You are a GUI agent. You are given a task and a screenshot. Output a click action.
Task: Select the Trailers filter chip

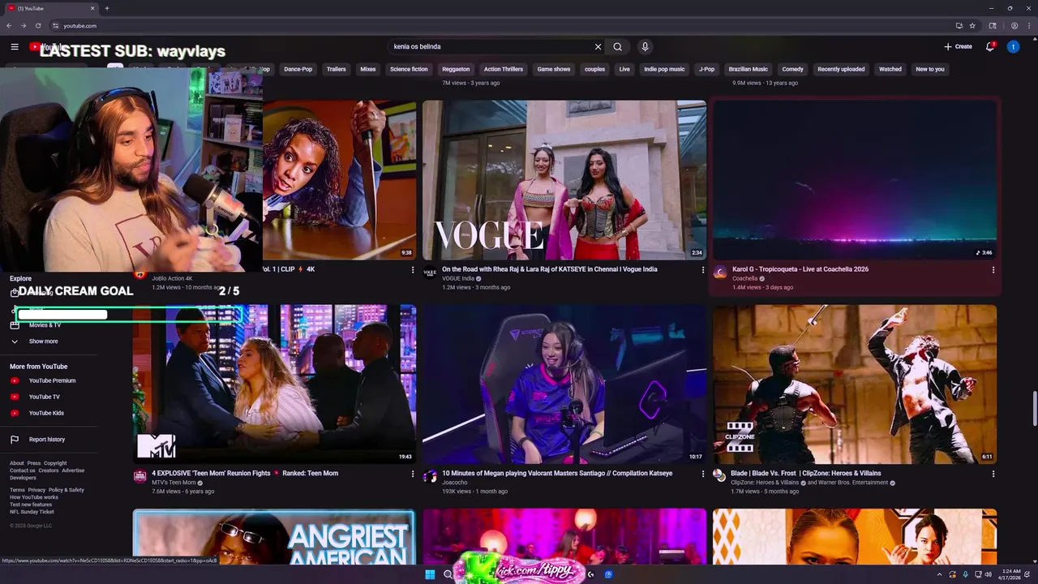337,69
